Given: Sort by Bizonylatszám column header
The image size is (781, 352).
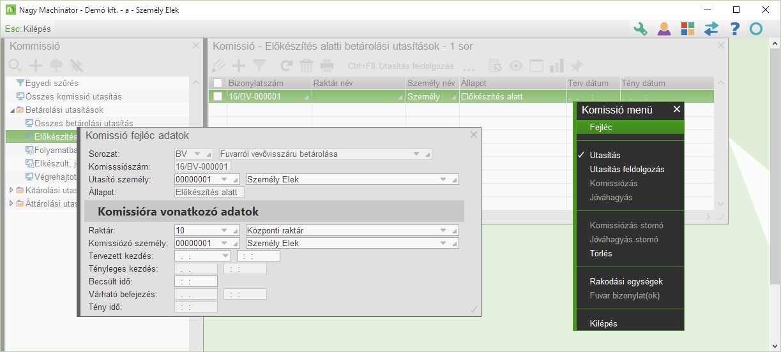Looking at the screenshot, I should coord(268,83).
